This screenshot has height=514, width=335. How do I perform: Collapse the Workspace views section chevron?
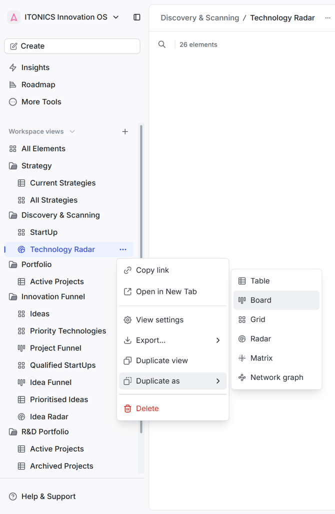(x=72, y=131)
